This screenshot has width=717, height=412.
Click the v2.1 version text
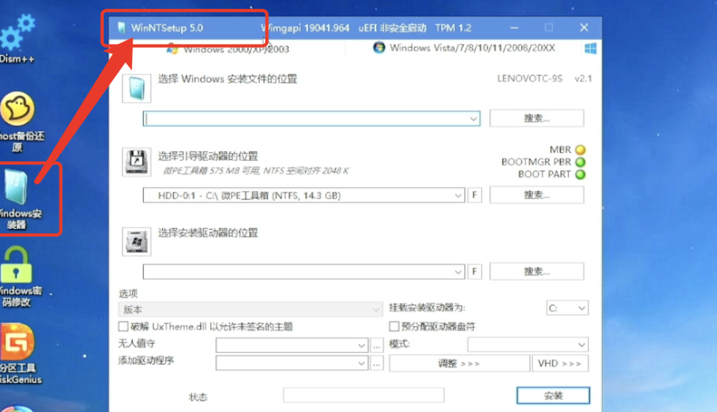[583, 79]
